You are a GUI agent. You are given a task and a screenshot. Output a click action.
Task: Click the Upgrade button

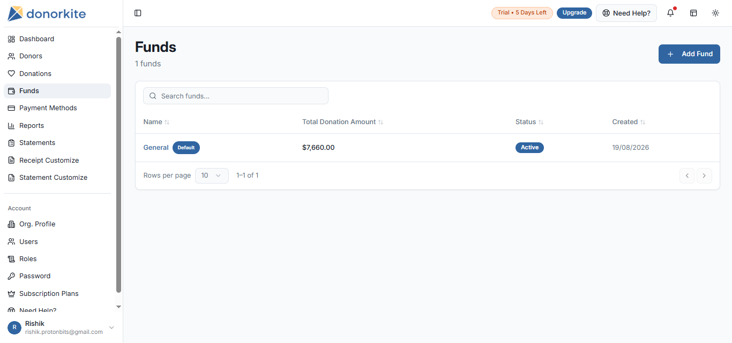[574, 13]
